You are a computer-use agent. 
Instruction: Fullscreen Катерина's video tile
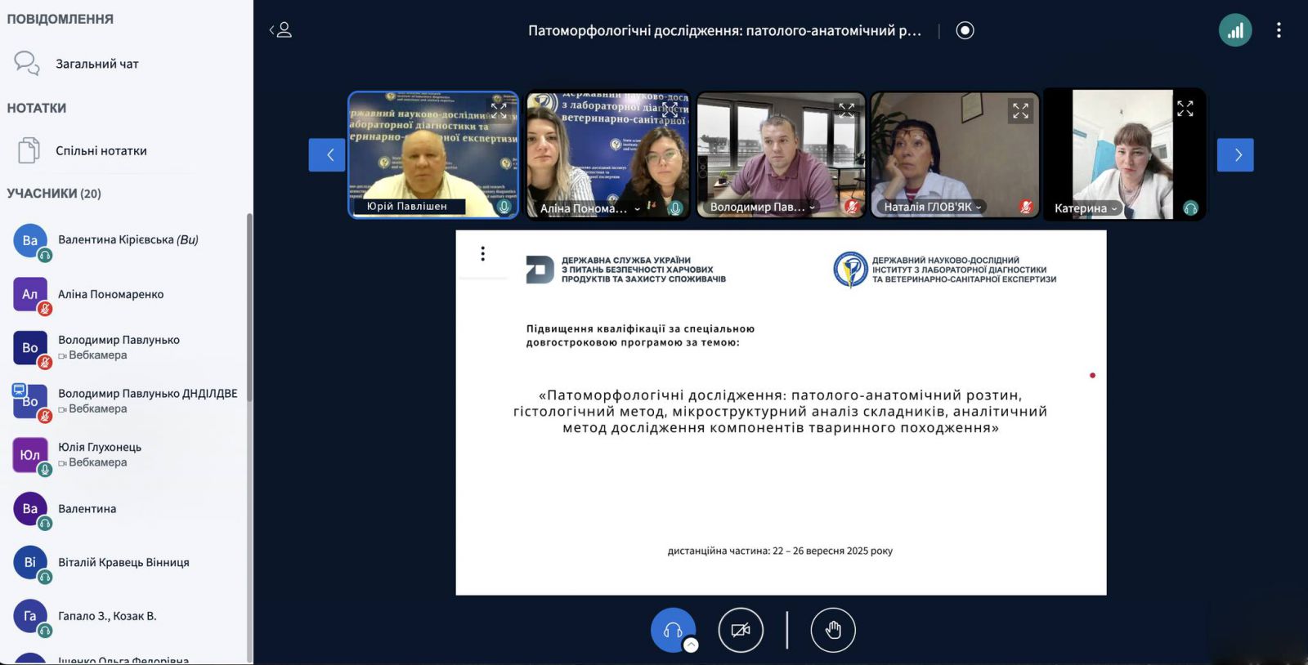1185,109
